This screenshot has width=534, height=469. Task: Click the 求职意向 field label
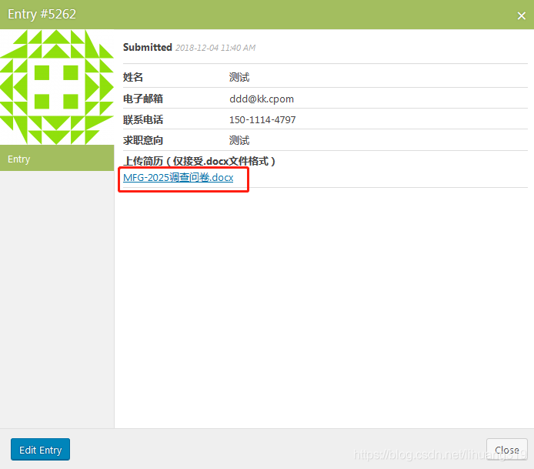coord(143,140)
